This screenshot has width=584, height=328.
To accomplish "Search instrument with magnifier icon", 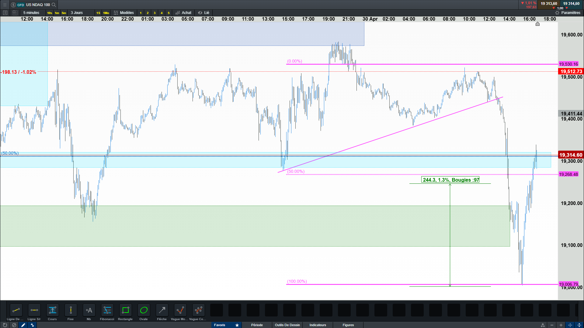I will tap(54, 5).
